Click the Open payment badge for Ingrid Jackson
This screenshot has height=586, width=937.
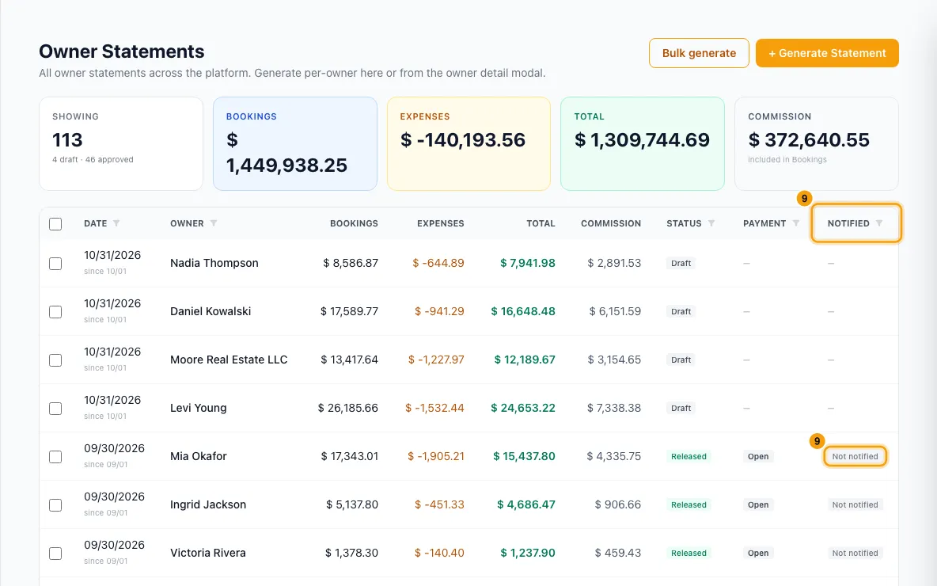[x=758, y=504]
